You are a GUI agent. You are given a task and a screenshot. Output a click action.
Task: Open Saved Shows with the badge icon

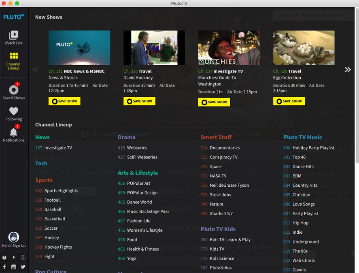[x=13, y=91]
